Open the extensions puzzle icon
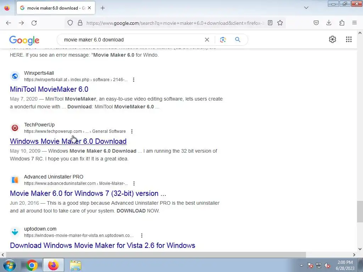Image resolution: width=363 pixels, height=272 pixels. pos(342,23)
